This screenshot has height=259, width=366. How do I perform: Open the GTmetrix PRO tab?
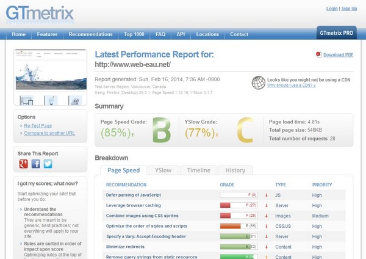337,33
